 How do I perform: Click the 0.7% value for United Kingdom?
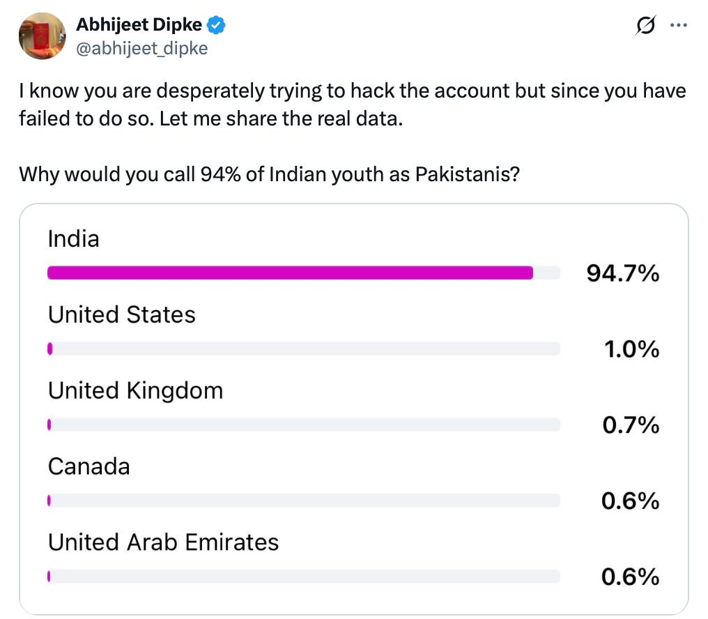(x=631, y=425)
